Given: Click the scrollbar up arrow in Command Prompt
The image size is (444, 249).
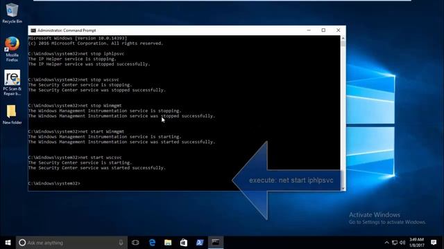Looking at the screenshot, I should [343, 38].
